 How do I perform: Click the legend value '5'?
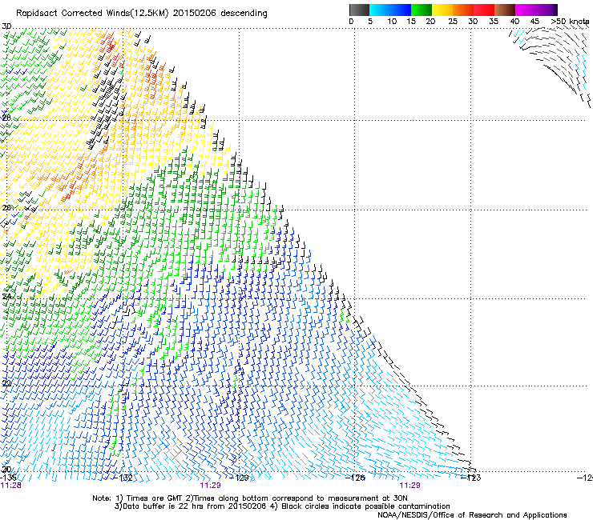pyautogui.click(x=370, y=22)
